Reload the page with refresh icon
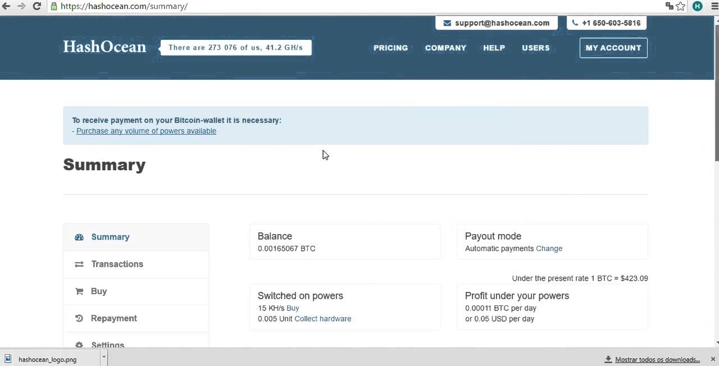This screenshot has height=366, width=719. (x=37, y=6)
